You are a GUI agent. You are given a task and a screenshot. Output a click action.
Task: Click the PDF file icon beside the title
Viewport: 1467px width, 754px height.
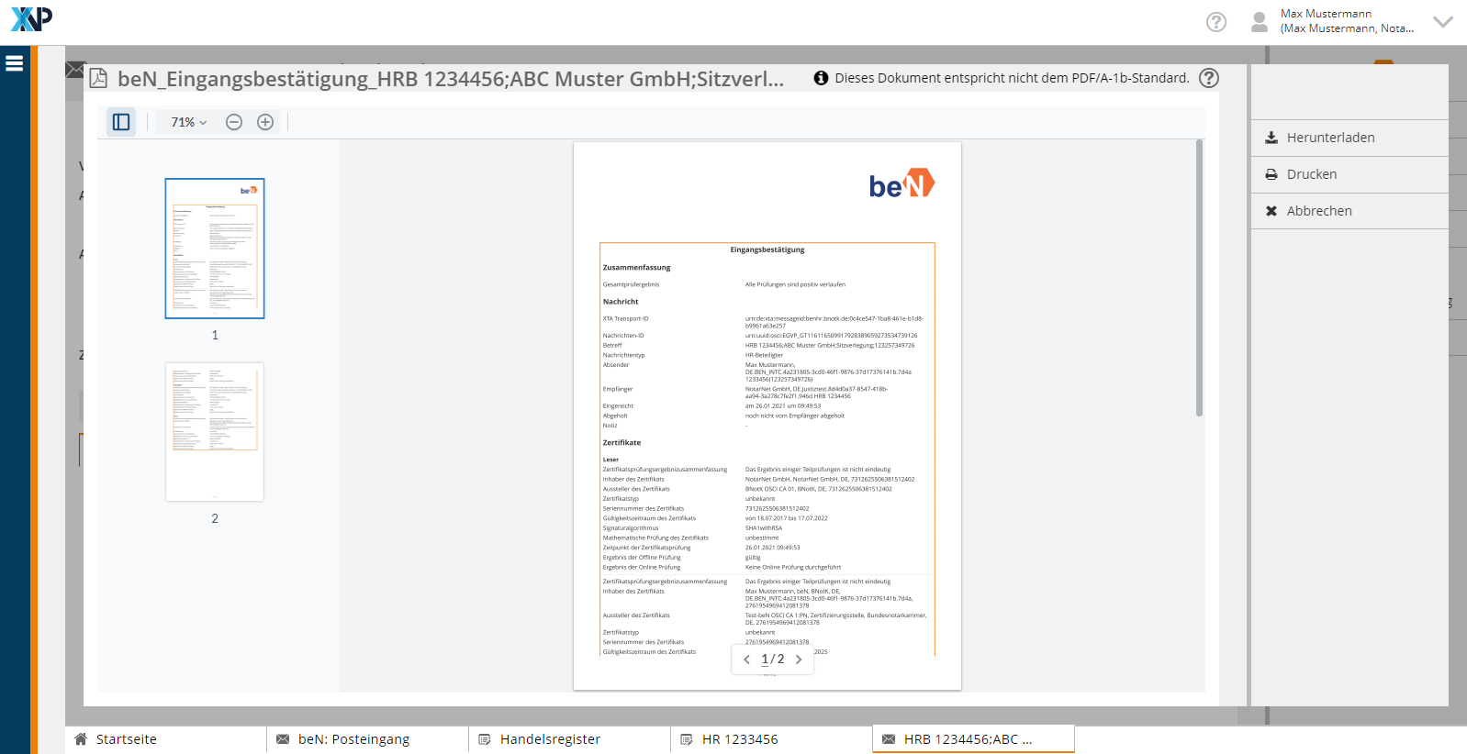click(x=98, y=78)
